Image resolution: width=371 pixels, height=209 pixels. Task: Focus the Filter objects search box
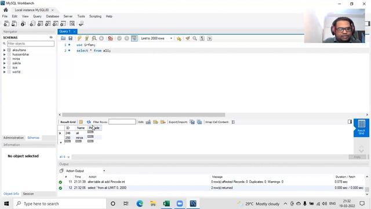31,44
